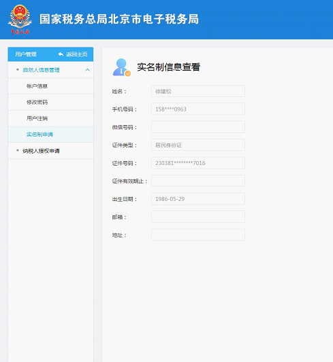The image size is (333, 362).
Task: Click the return arrow icon beside 返回主页
Action: point(61,54)
